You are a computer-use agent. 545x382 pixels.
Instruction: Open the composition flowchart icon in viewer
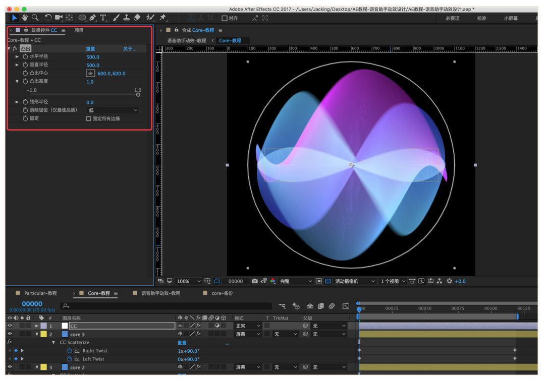[440, 281]
